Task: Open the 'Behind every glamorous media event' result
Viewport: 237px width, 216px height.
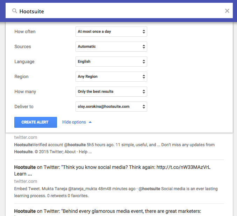Action: 108,211
